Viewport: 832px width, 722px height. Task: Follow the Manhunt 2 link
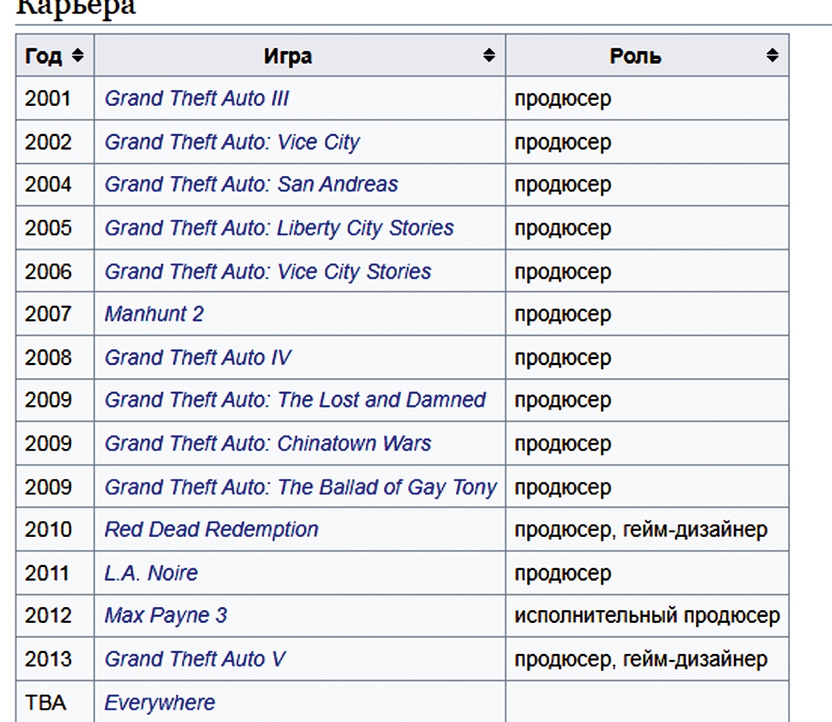coord(154,314)
